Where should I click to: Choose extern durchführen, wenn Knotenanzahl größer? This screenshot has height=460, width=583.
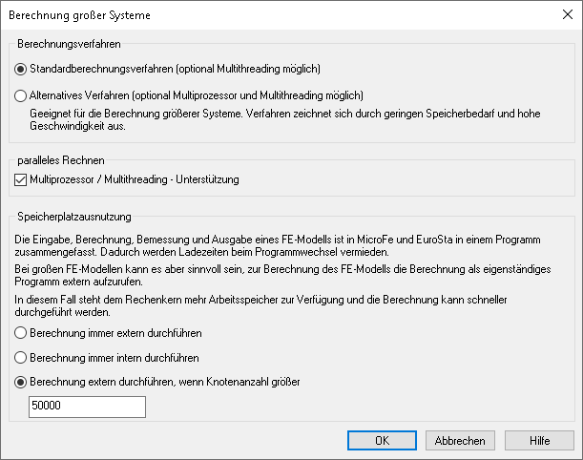pyautogui.click(x=22, y=382)
